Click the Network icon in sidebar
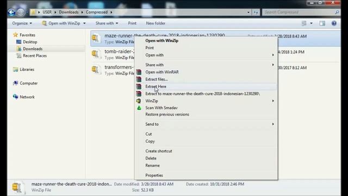 15,97
